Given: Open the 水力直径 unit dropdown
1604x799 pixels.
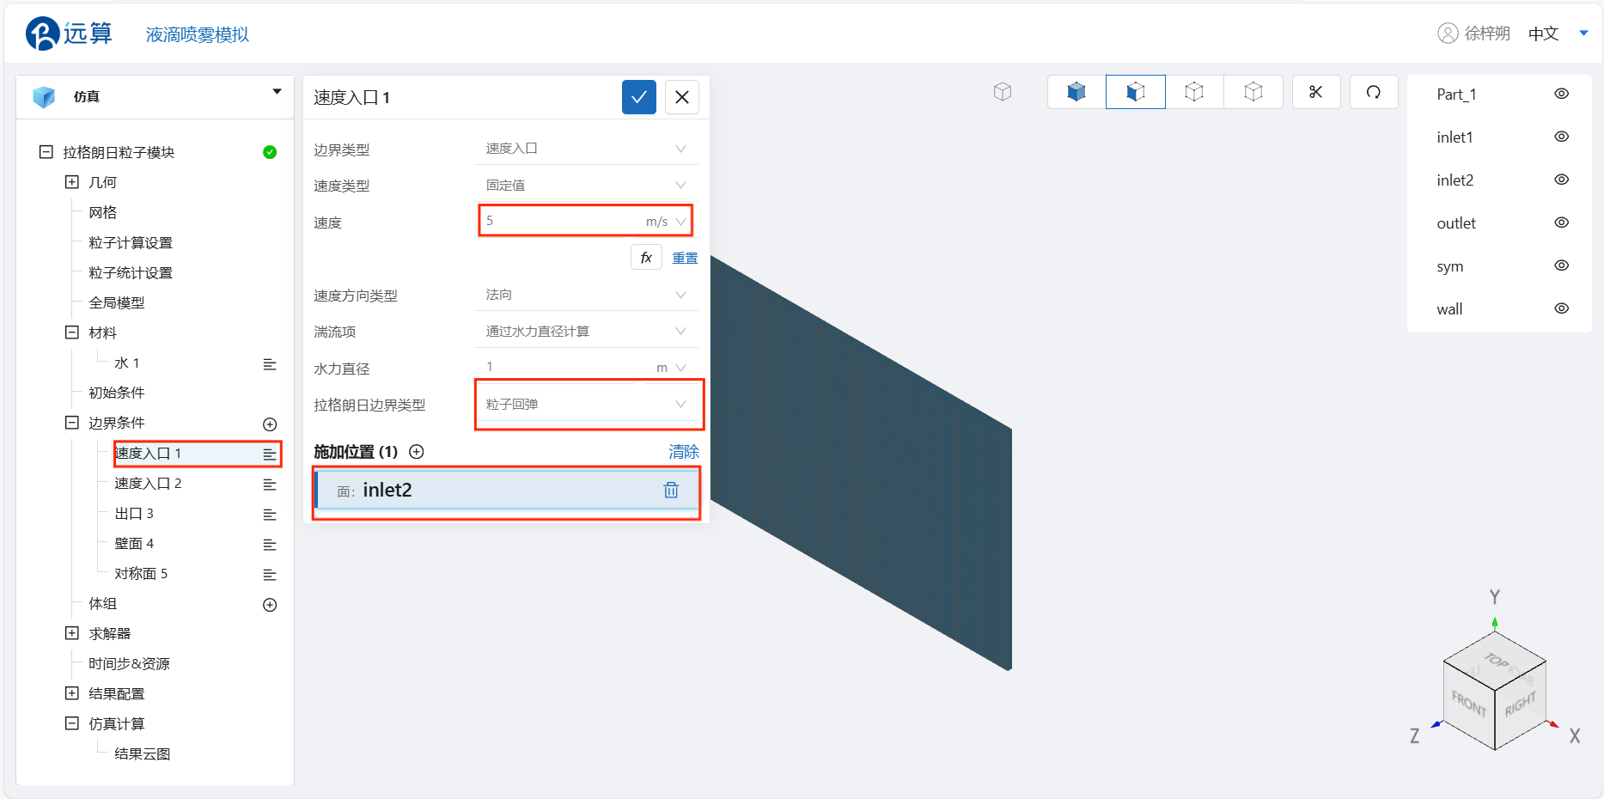Looking at the screenshot, I should 671,368.
